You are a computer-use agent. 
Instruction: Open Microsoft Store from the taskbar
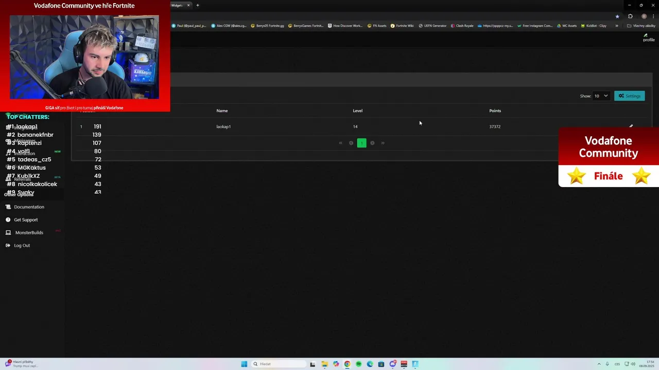pos(381,364)
